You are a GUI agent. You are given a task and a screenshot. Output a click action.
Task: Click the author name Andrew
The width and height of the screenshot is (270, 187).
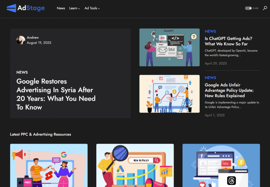point(33,38)
